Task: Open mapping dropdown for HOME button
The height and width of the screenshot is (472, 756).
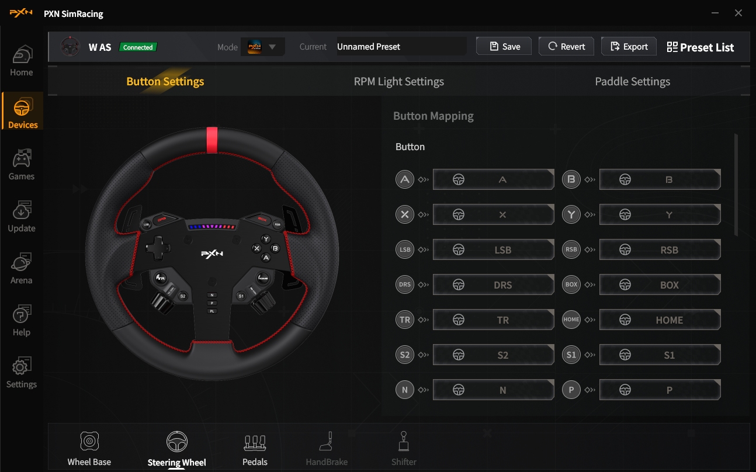Action: [x=660, y=320]
